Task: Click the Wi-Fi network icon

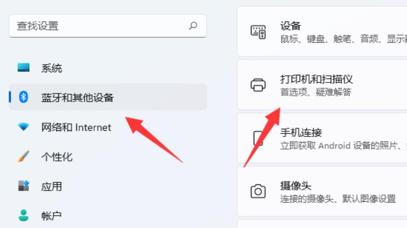Action: 23,127
